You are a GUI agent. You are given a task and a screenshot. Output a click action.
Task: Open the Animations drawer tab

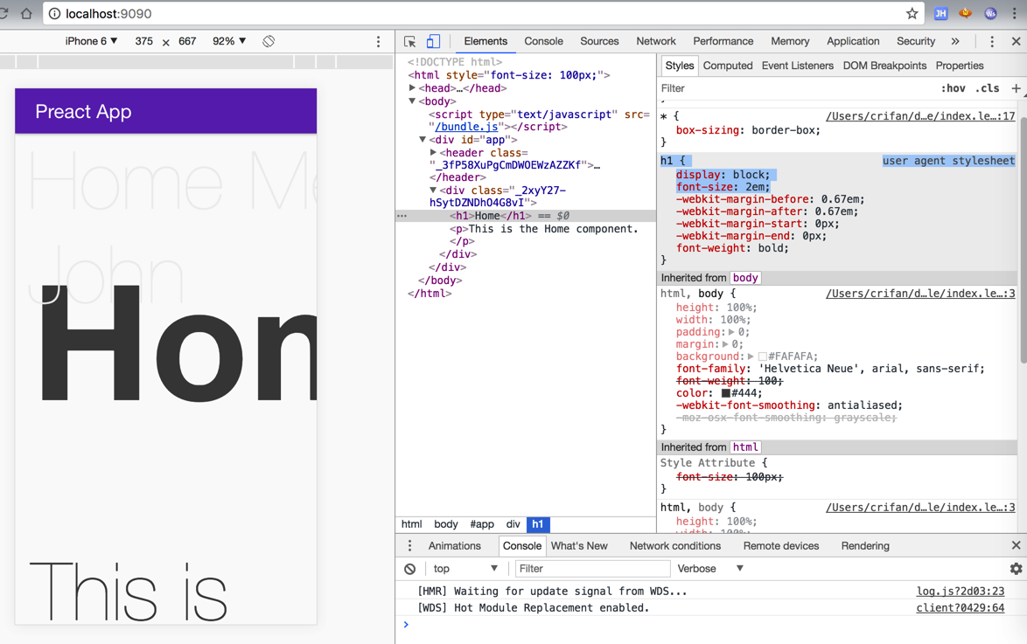point(455,546)
